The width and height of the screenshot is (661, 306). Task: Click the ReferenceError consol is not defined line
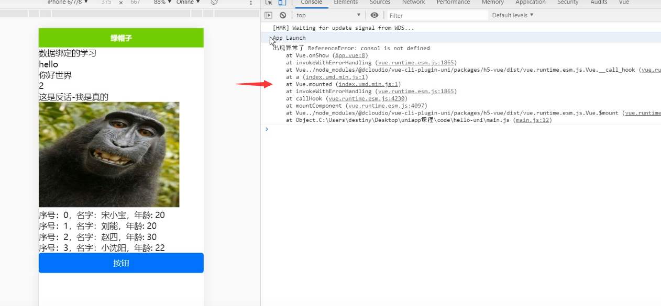tap(351, 48)
